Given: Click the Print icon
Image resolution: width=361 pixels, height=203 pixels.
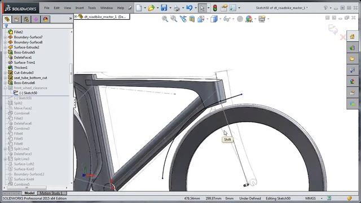Looking at the screenshot, I should (x=177, y=8).
